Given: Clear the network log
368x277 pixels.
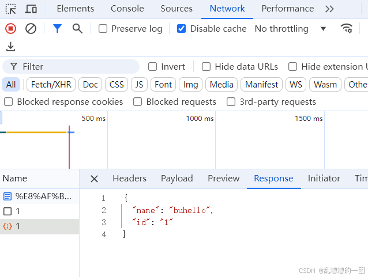Looking at the screenshot, I should point(31,29).
